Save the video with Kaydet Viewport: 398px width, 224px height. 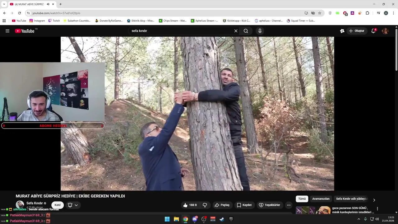(244, 205)
